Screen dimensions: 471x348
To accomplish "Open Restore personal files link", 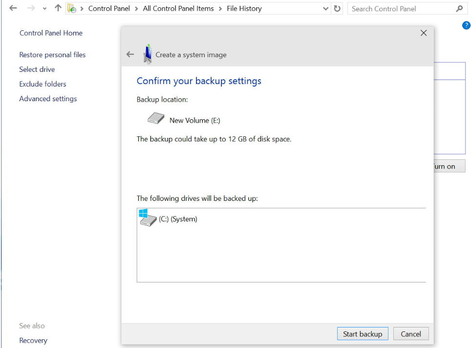I will [52, 55].
